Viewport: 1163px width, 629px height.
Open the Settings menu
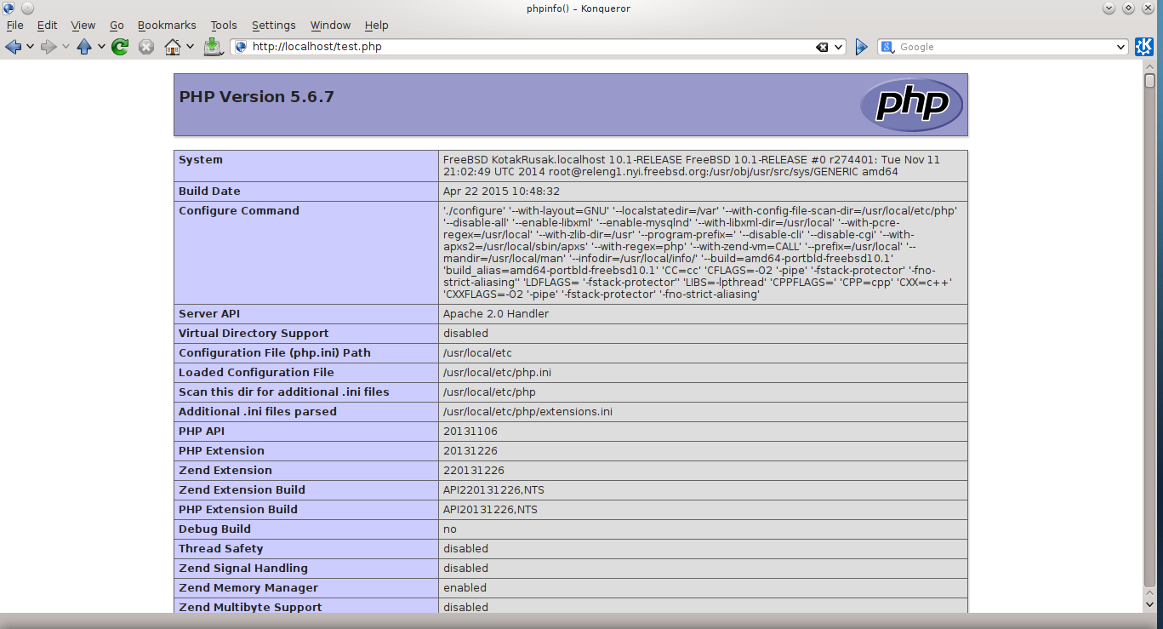[274, 26]
